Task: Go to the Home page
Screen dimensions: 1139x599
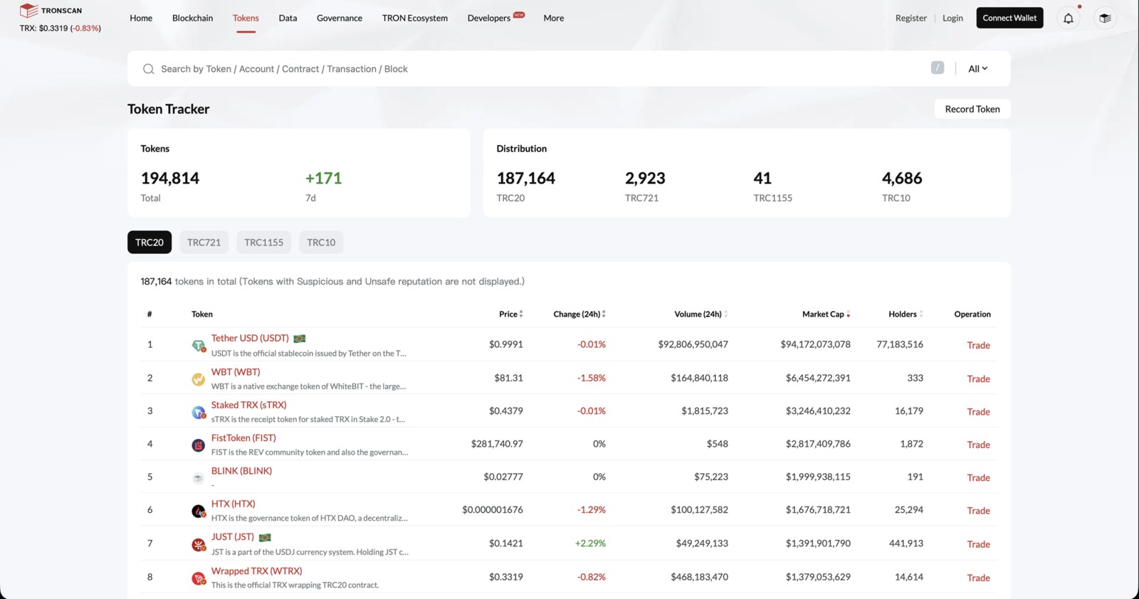Action: tap(141, 18)
